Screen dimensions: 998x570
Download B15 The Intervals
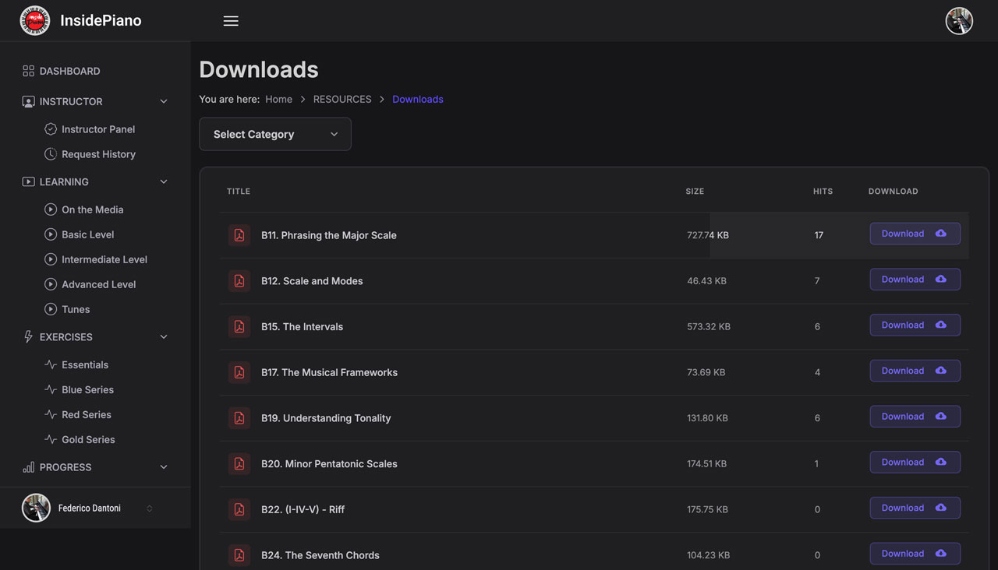pos(915,325)
